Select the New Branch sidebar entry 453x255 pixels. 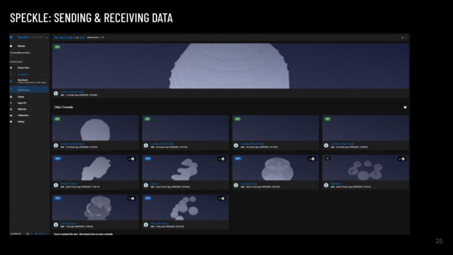tap(23, 81)
